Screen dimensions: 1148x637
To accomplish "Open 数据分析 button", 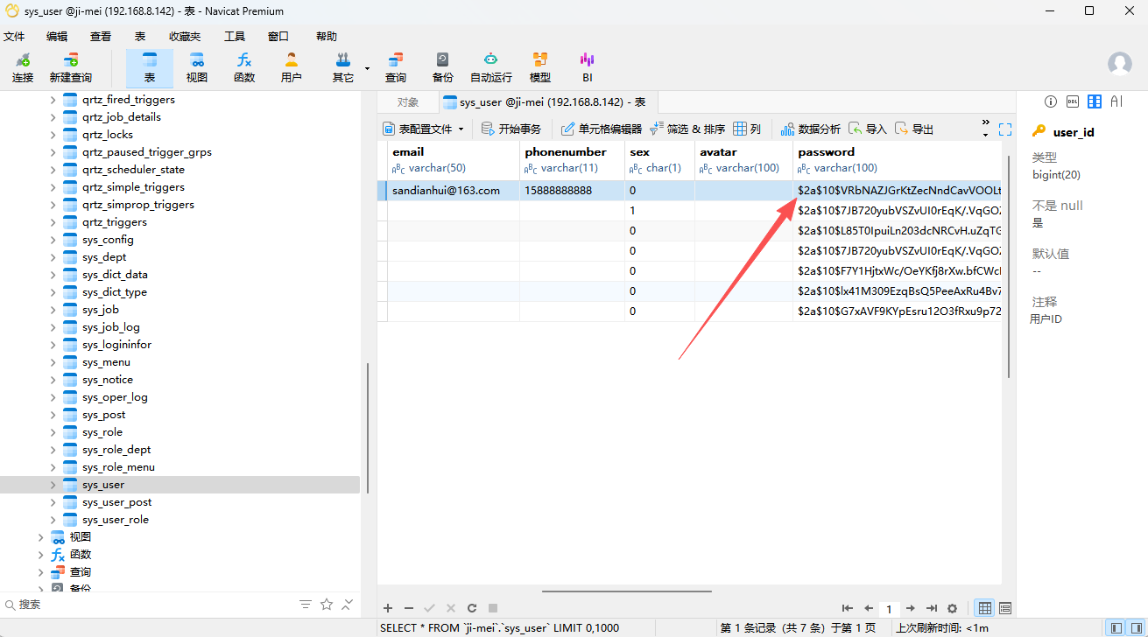I will (x=811, y=129).
